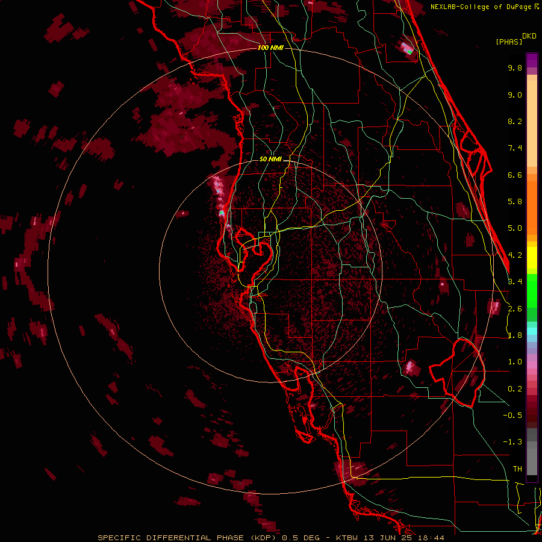The image size is (542, 542).
Task: Click the 6.6 value on color scale
Action: click(515, 175)
